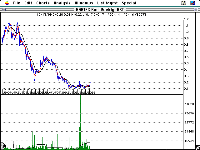200x150 pixels.
Task: Open the File menu
Action: pyautogui.click(x=17, y=3)
